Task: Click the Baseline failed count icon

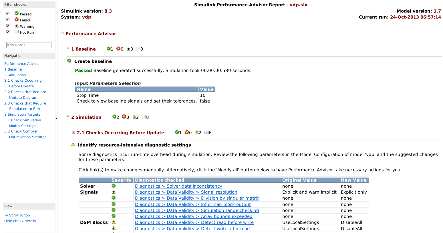Action: coord(118,49)
